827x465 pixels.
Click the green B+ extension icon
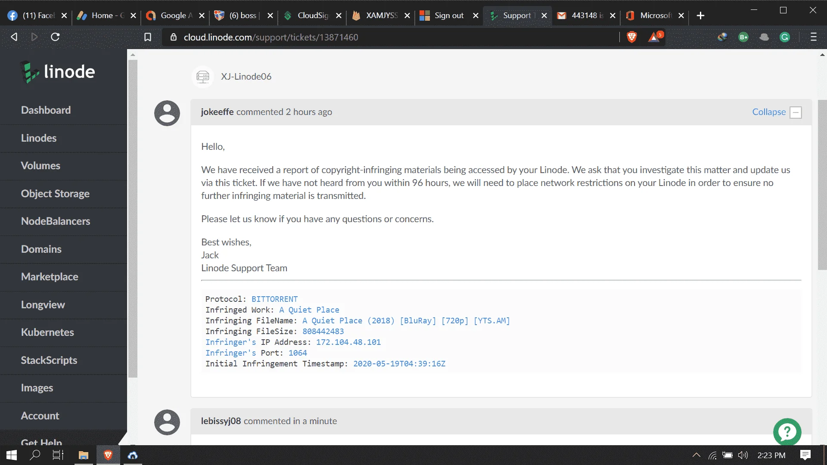pyautogui.click(x=743, y=37)
